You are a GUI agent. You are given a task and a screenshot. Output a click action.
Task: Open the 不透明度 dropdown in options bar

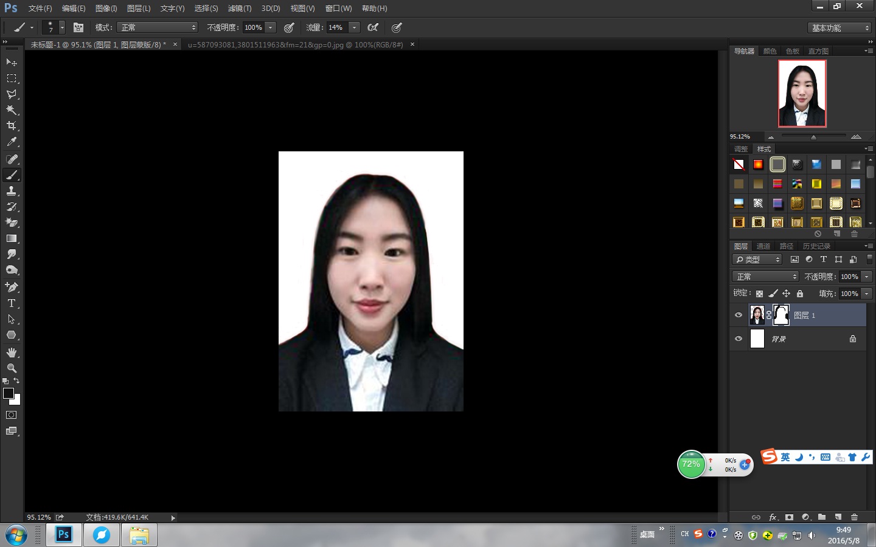pyautogui.click(x=271, y=27)
